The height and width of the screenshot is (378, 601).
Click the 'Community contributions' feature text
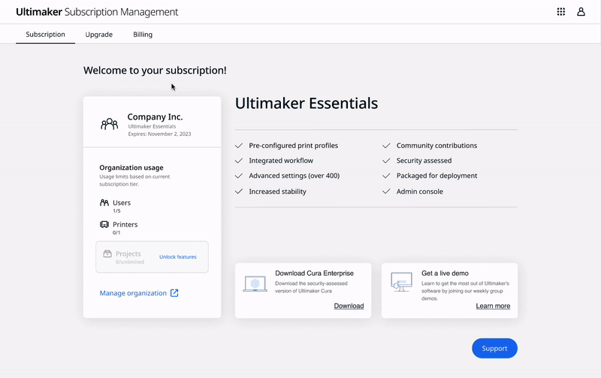436,146
